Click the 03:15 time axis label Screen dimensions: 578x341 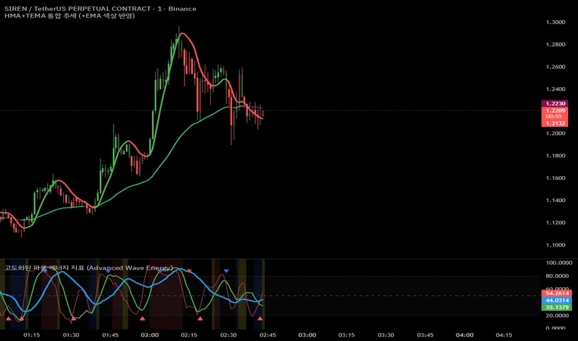(x=347, y=335)
